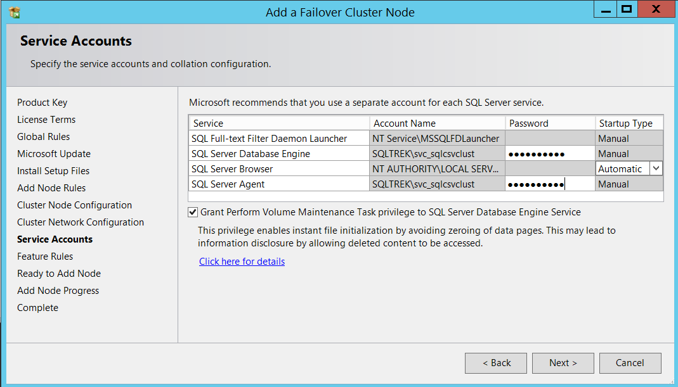Open the Product Key step
This screenshot has width=678, height=387.
coord(42,103)
